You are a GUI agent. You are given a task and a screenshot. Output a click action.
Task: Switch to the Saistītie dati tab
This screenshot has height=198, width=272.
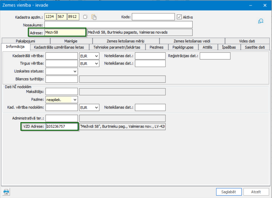coord(255,47)
